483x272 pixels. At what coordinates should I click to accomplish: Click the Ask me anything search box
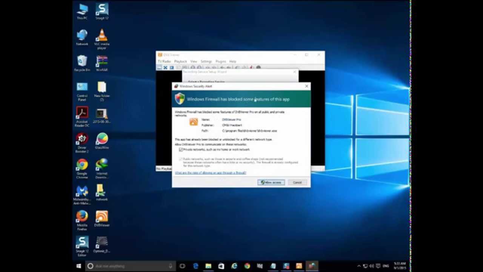131,266
